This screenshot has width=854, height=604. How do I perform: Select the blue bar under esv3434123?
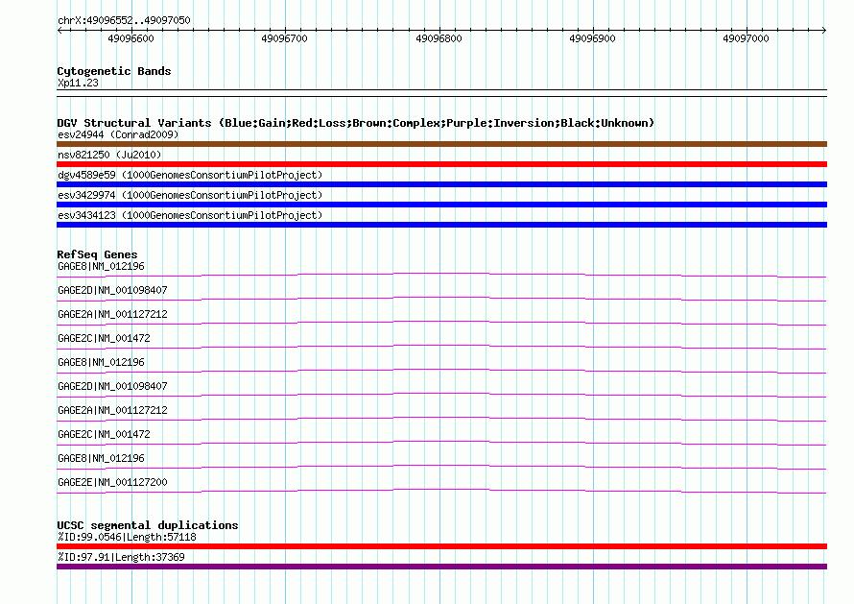441,225
